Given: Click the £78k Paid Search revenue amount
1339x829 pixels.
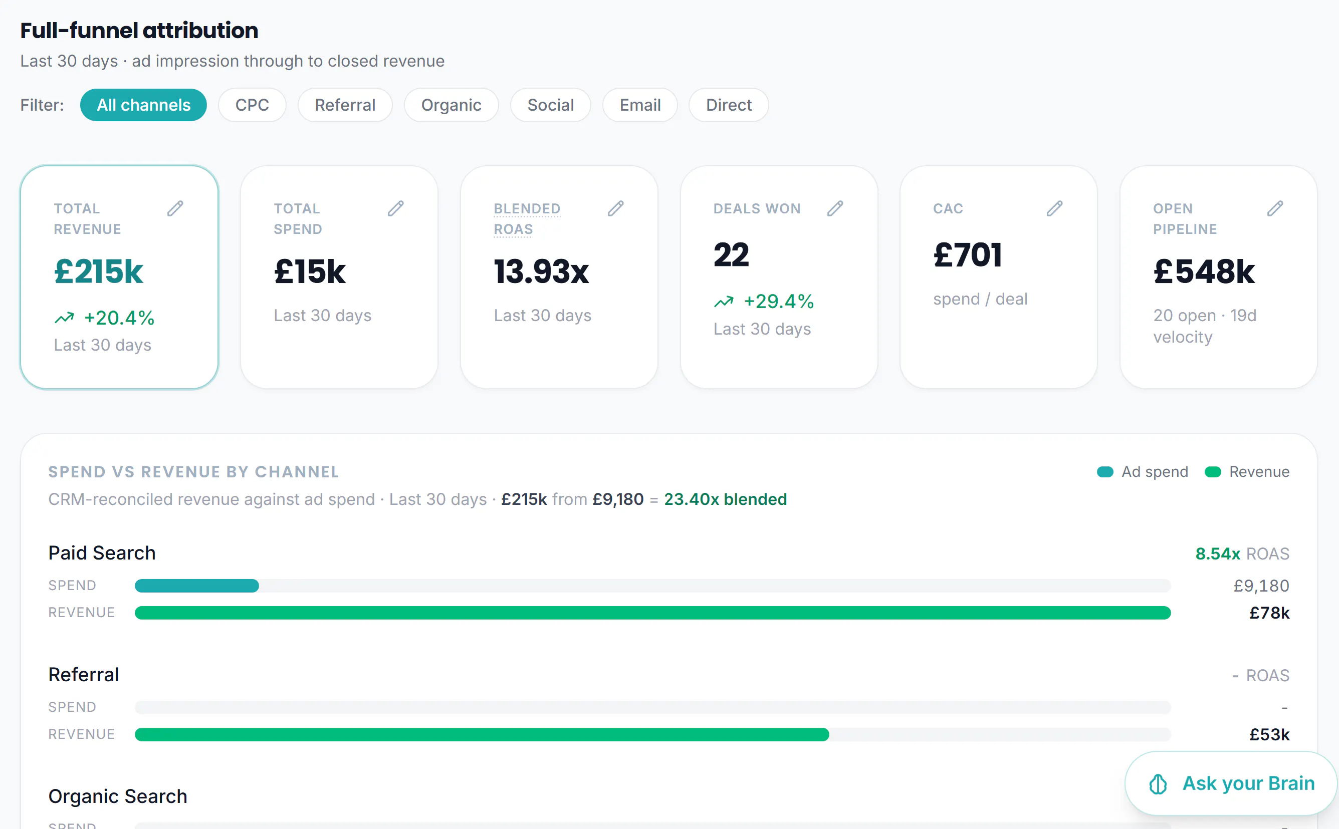Looking at the screenshot, I should [x=1269, y=613].
